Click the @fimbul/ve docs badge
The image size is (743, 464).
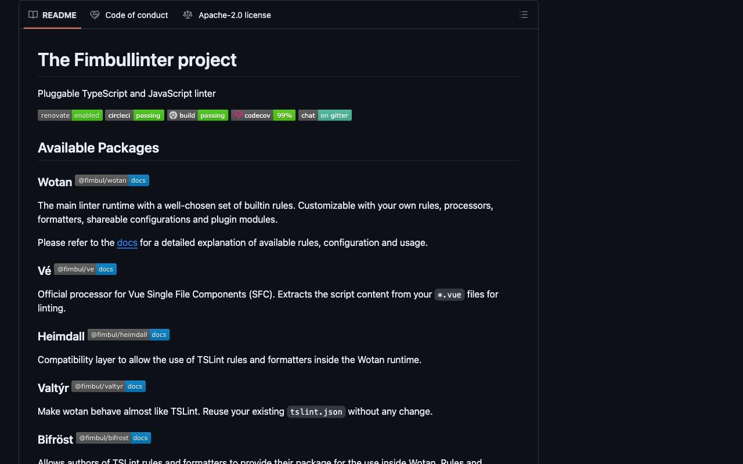click(x=85, y=269)
